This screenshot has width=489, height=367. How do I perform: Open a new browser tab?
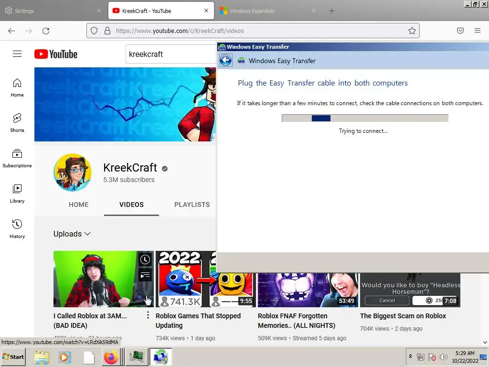331,11
